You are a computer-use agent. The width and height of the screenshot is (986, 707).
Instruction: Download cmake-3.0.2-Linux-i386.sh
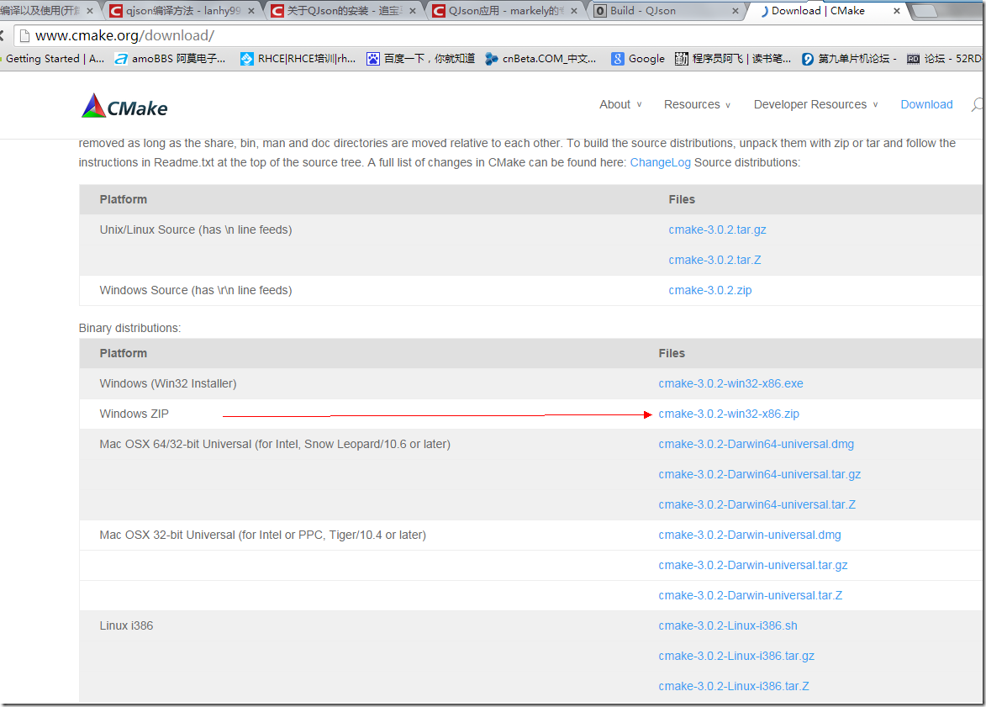pos(728,625)
